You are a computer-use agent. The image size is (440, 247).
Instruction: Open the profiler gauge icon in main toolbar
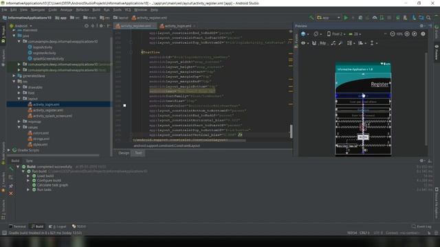tap(374, 18)
